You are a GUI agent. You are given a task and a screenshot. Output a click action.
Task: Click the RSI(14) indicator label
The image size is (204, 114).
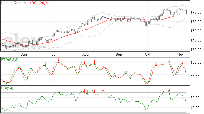click(x=7, y=88)
